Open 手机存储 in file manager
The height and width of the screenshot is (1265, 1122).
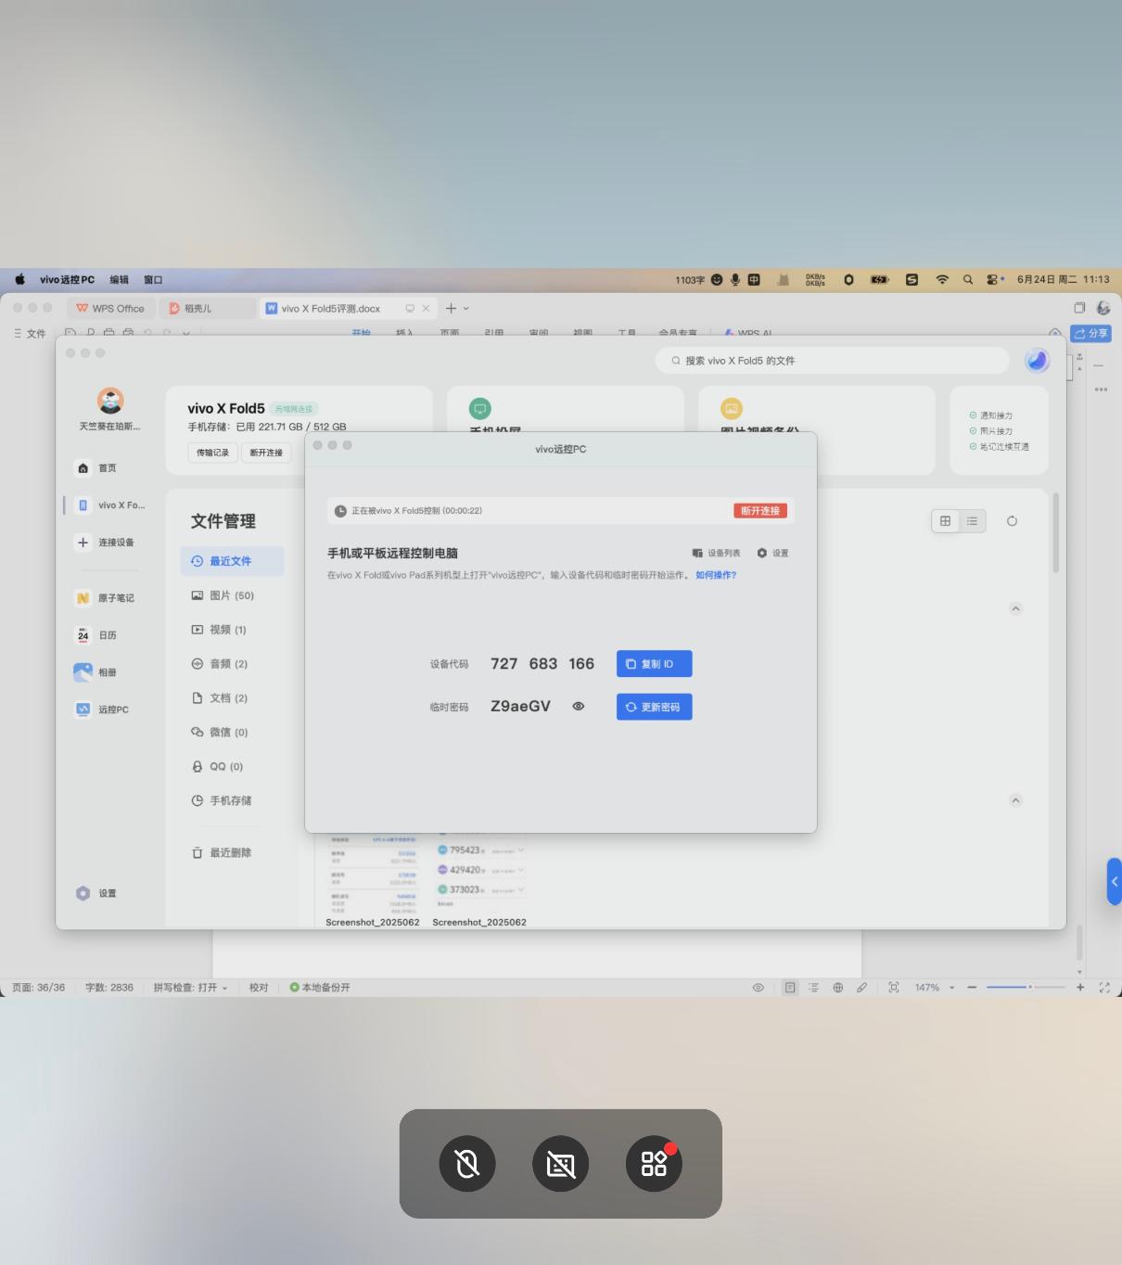pos(221,800)
